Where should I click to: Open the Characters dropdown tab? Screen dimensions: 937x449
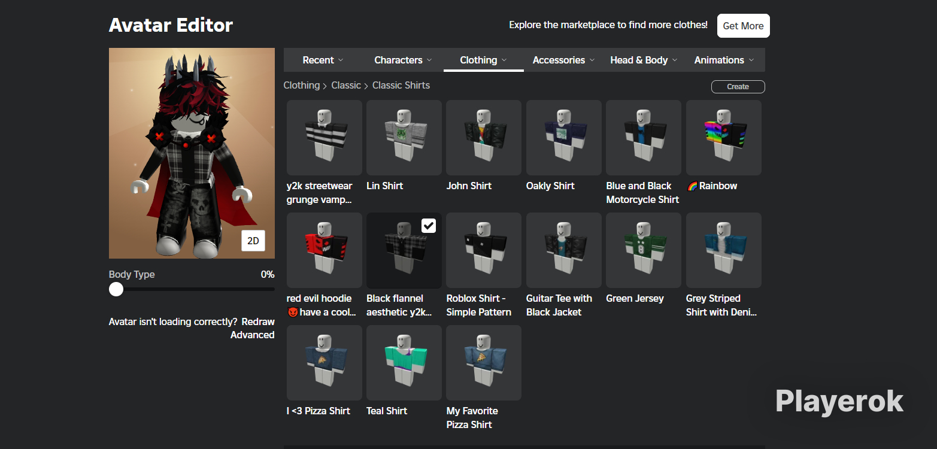403,60
